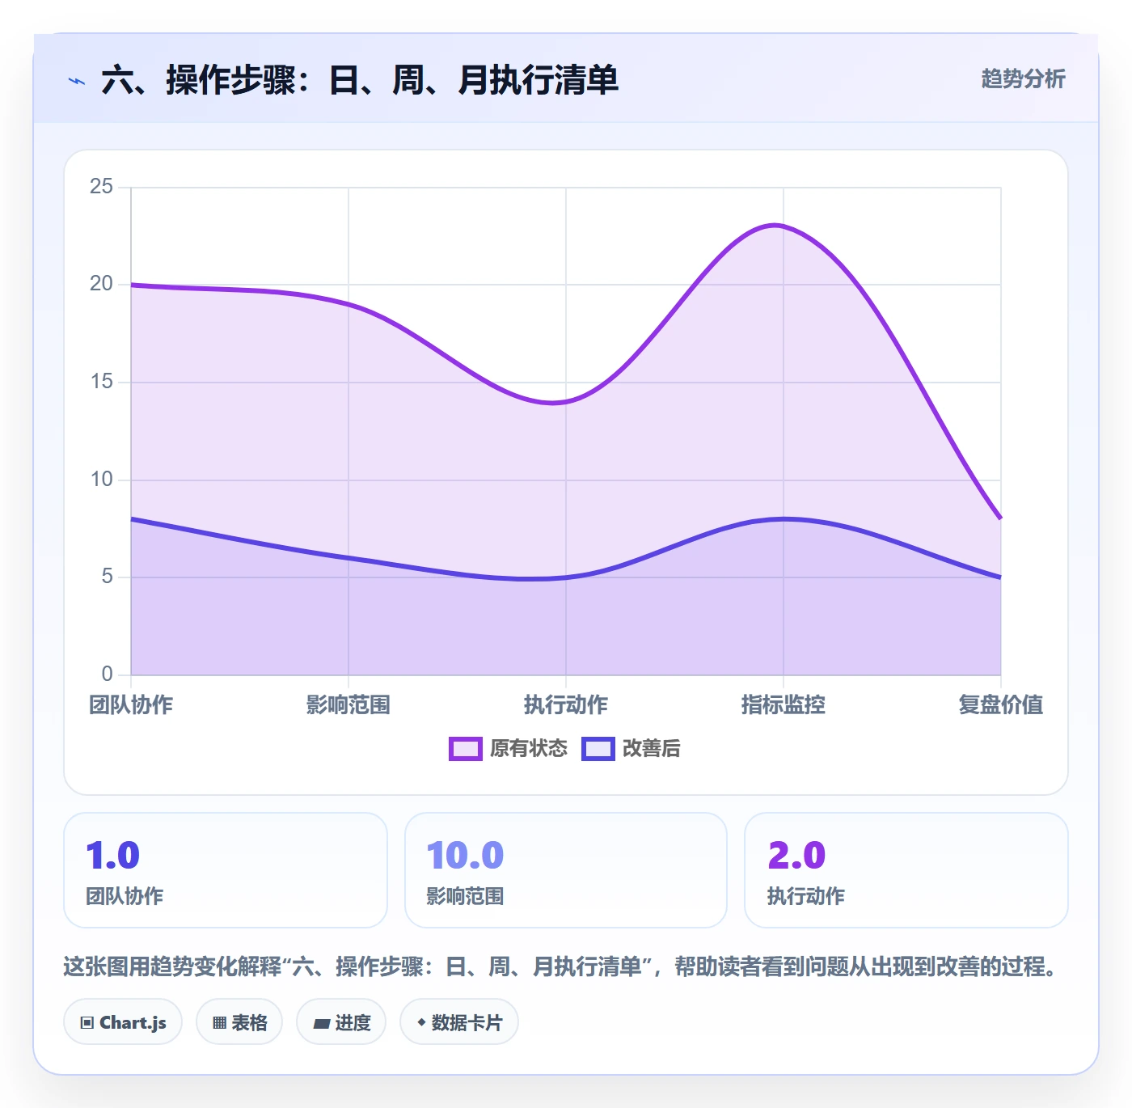Click the 0 y-axis value
This screenshot has height=1108, width=1132.
[x=108, y=675]
